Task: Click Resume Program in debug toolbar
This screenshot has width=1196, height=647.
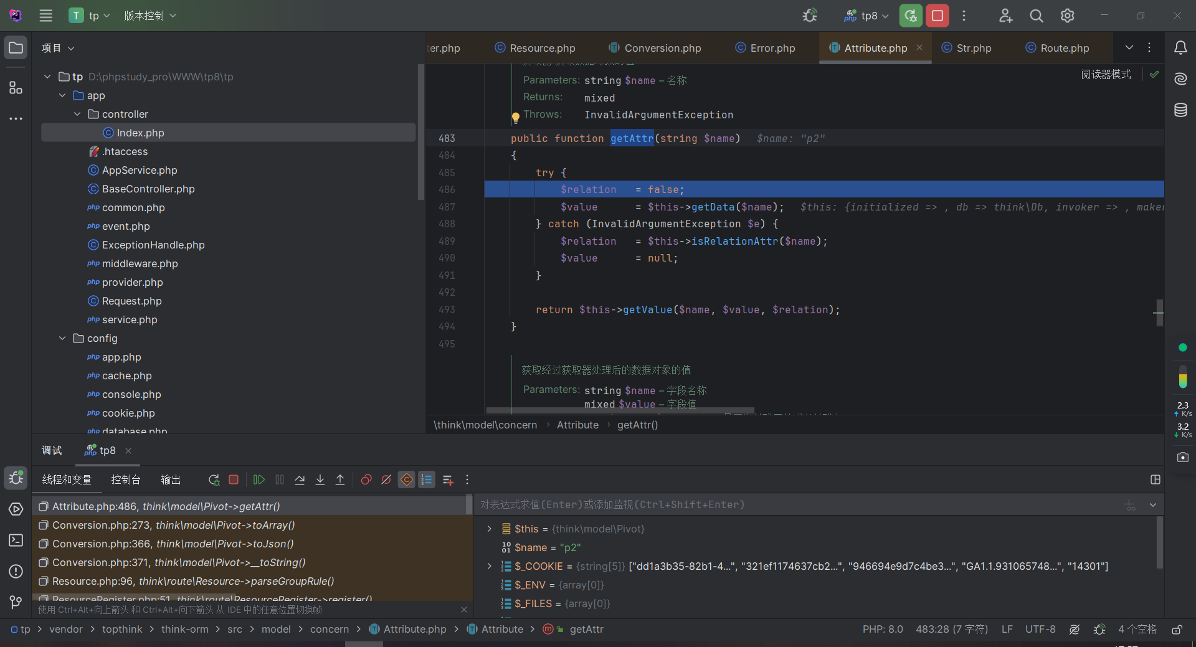Action: coord(259,479)
